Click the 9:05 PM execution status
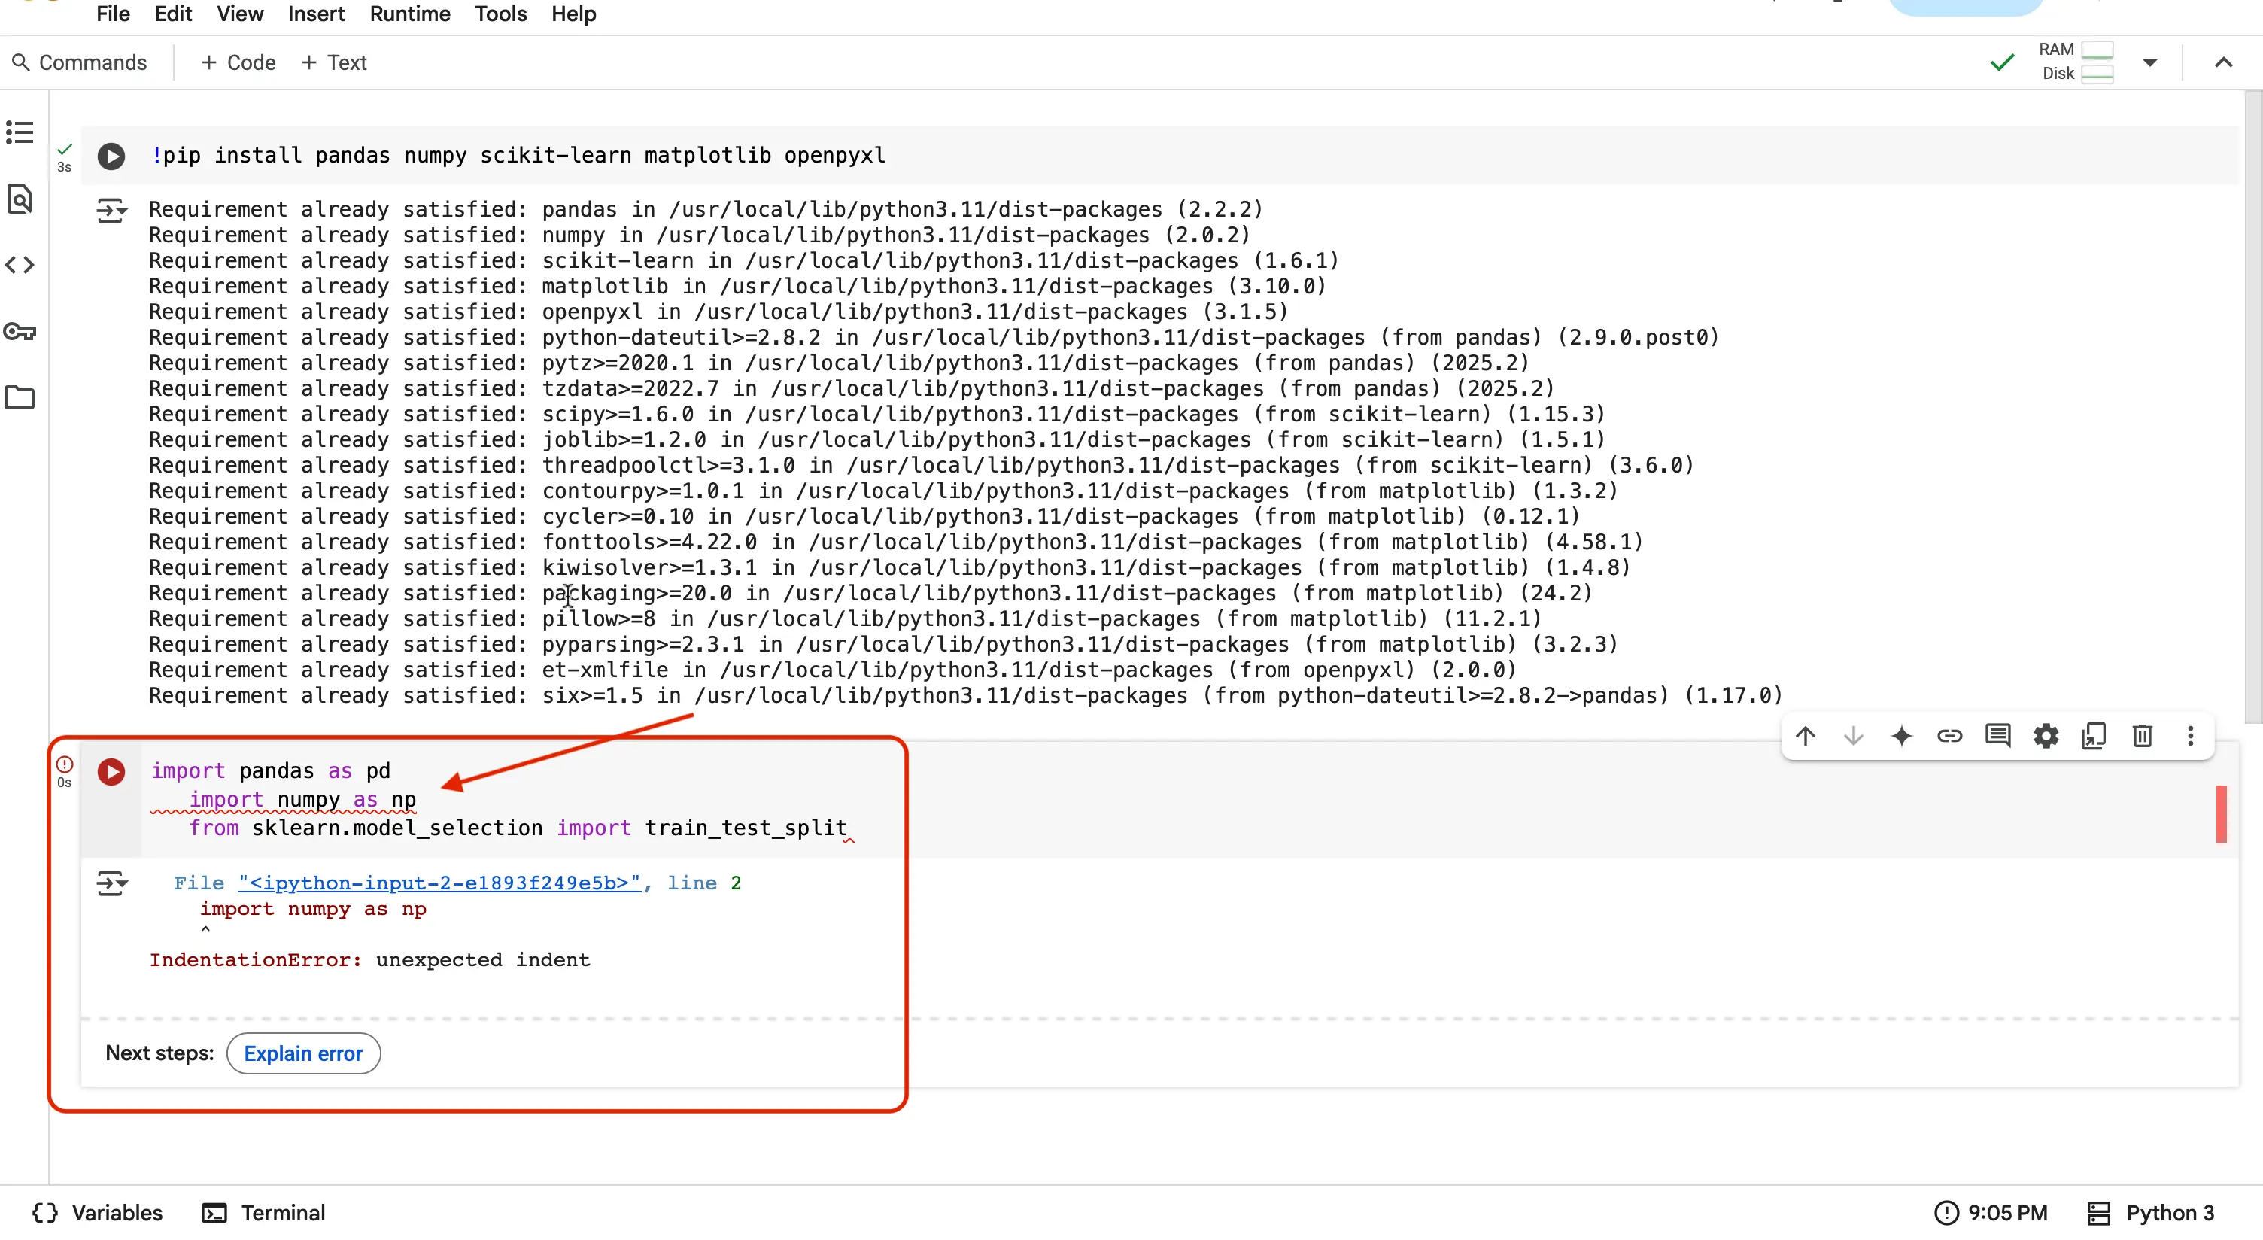The height and width of the screenshot is (1240, 2263). pos(1991,1213)
